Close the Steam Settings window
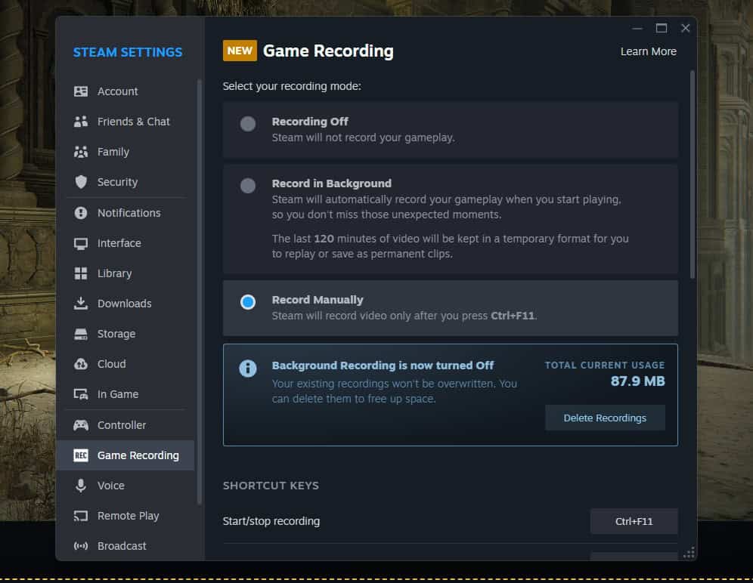753x583 pixels. (x=685, y=28)
